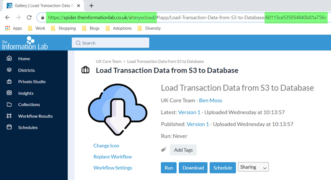The width and height of the screenshot is (331, 180).
Task: Click the magnifier icon in the search box
Action: [78, 43]
